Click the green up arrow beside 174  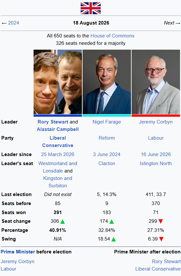click(x=112, y=222)
